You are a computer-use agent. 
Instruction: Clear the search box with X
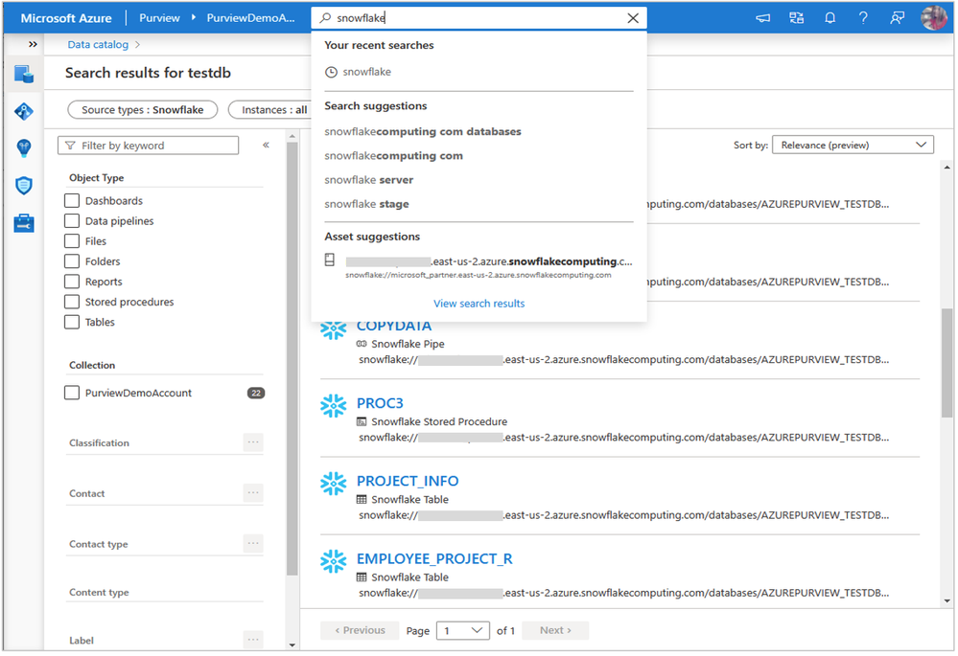pos(633,18)
